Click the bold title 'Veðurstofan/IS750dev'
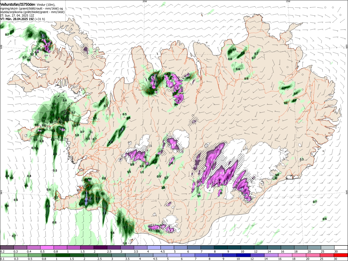This screenshot has width=348, height=261. coord(18,5)
